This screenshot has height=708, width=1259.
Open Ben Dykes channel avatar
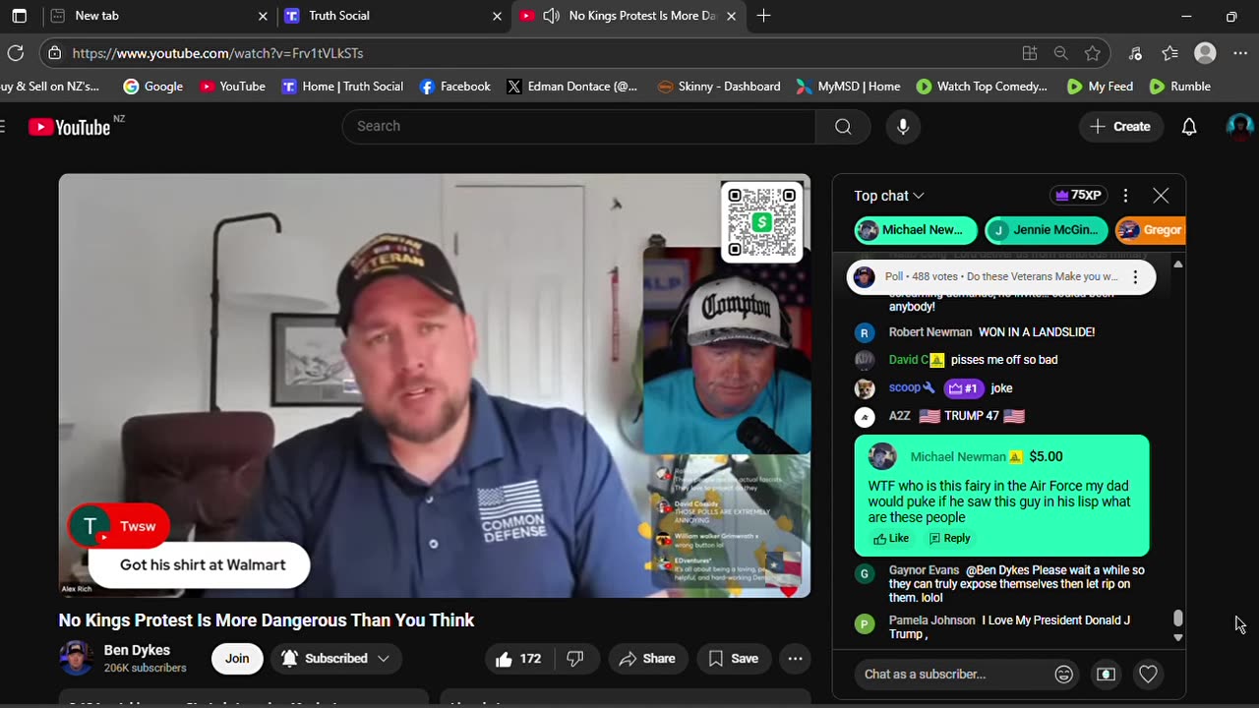point(76,658)
